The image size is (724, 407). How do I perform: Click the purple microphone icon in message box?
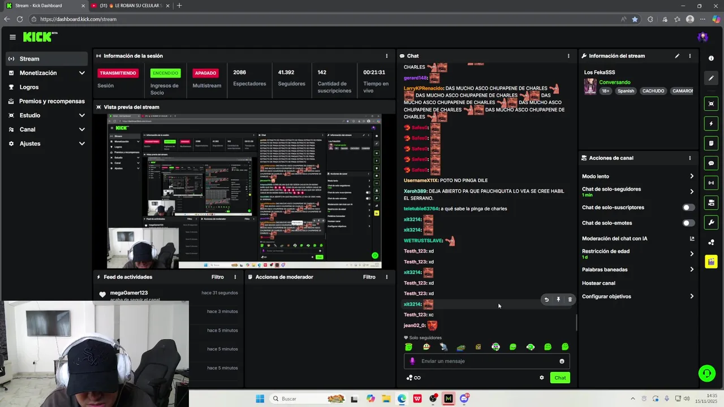[x=412, y=361]
